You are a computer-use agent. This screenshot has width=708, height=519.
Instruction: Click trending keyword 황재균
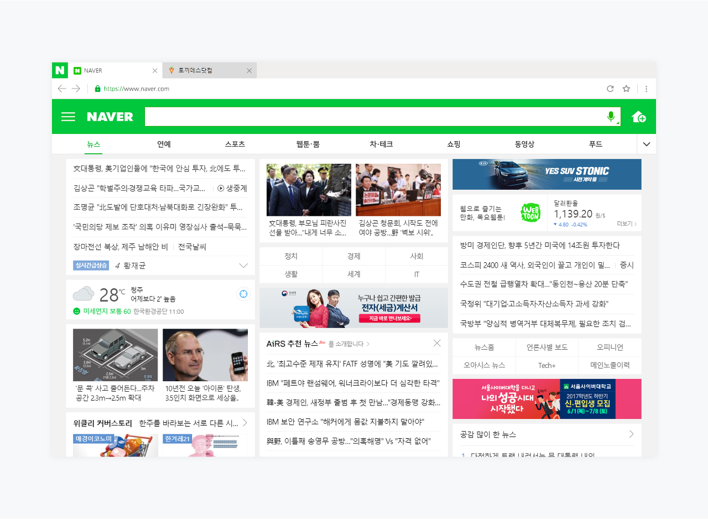(134, 266)
